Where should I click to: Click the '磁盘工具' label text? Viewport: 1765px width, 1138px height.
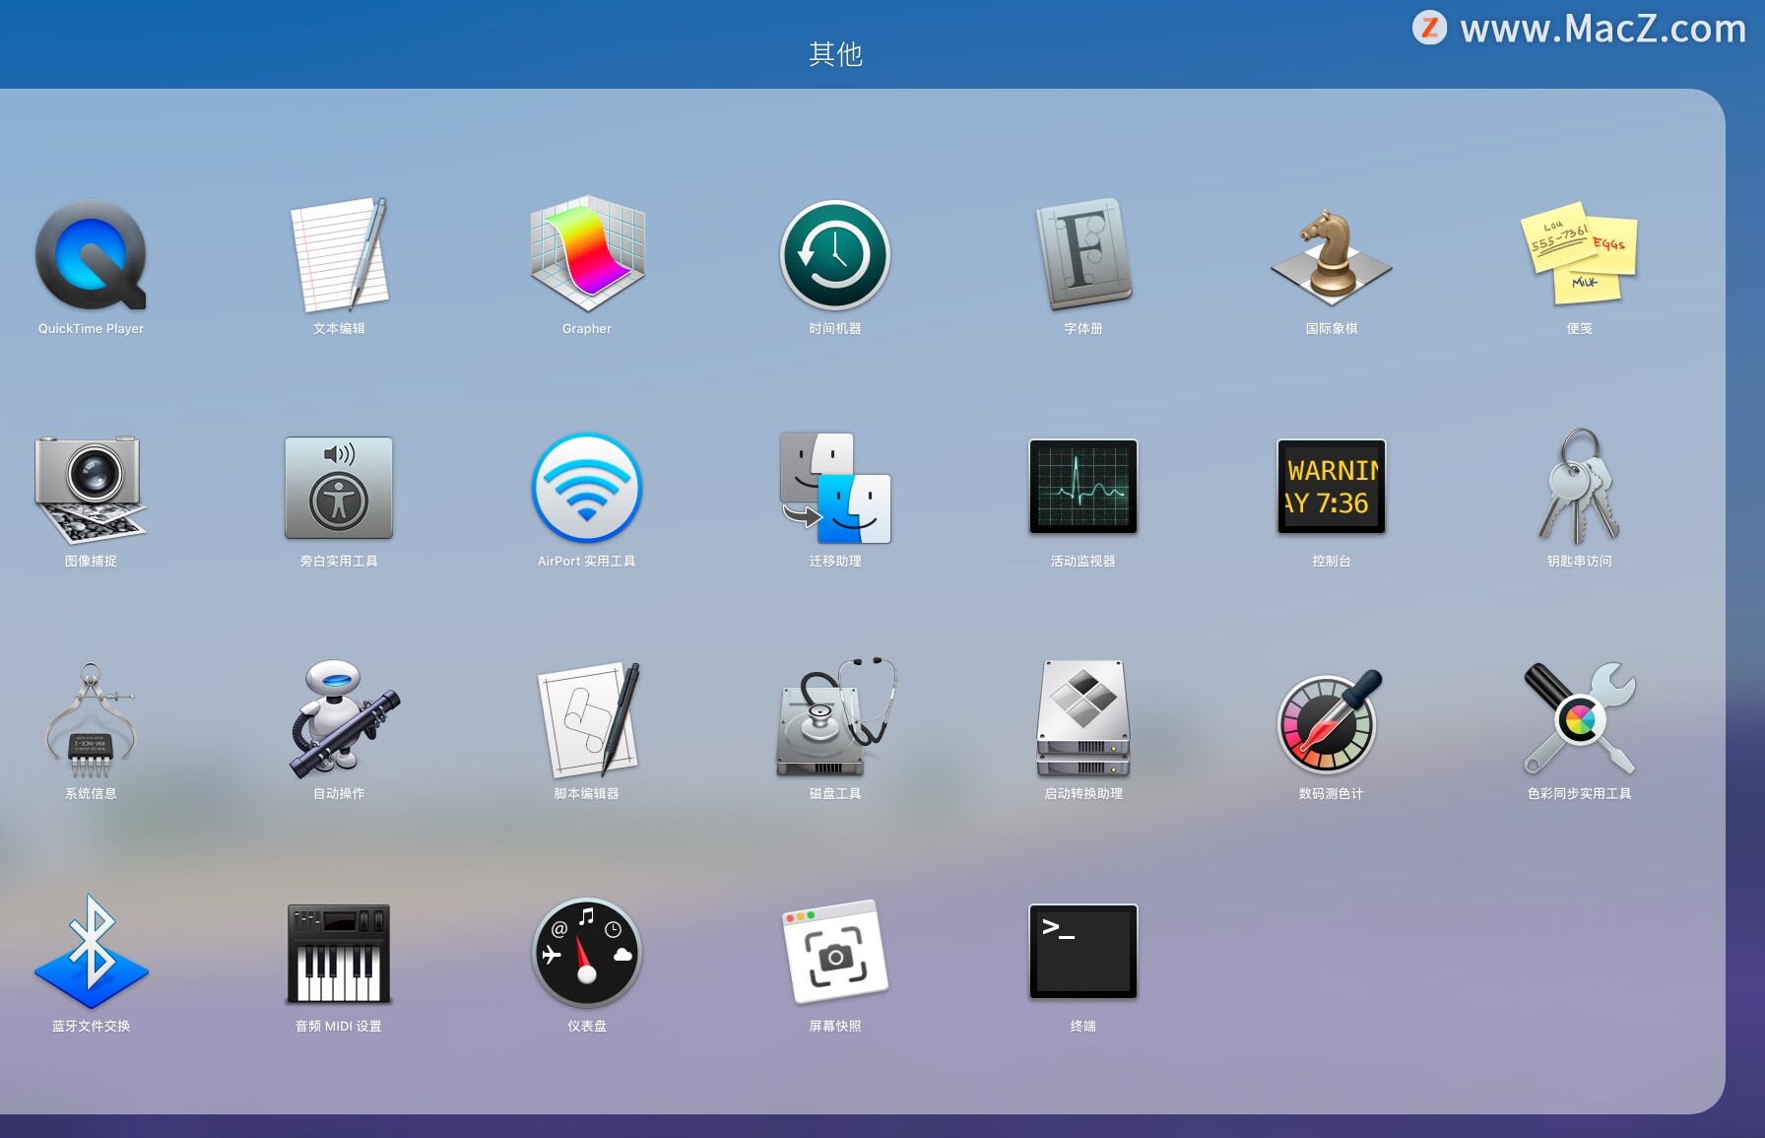pyautogui.click(x=835, y=793)
